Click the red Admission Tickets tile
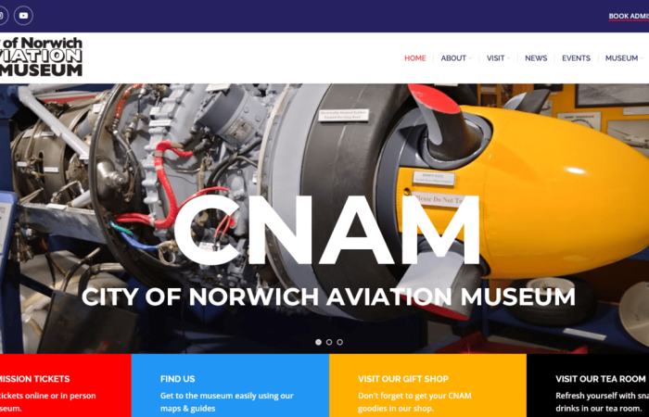 (x=66, y=385)
